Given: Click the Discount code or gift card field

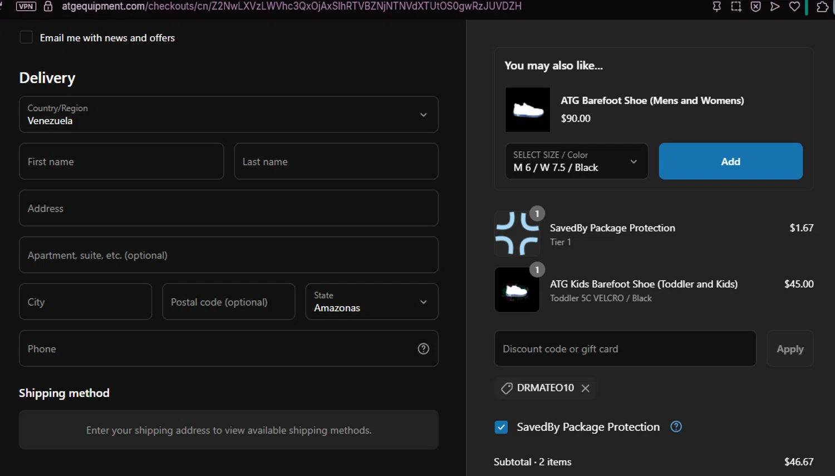Looking at the screenshot, I should pyautogui.click(x=625, y=349).
